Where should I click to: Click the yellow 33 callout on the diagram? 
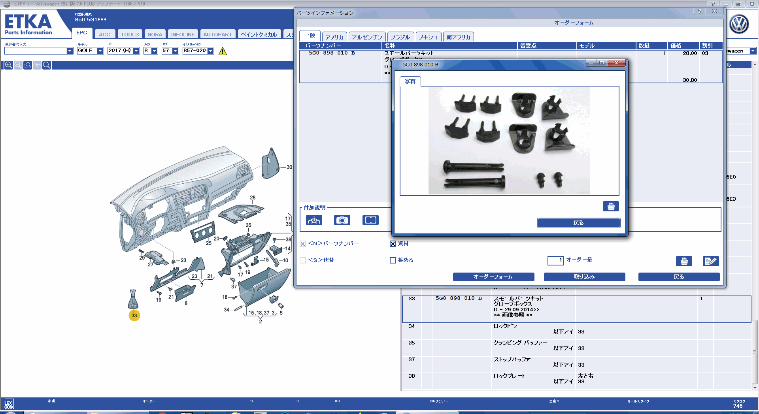coord(134,315)
